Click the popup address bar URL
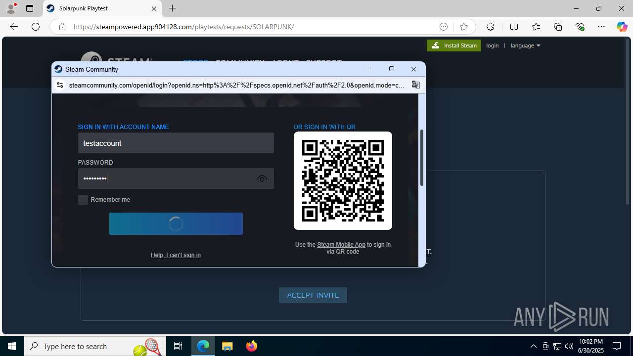 [236, 85]
